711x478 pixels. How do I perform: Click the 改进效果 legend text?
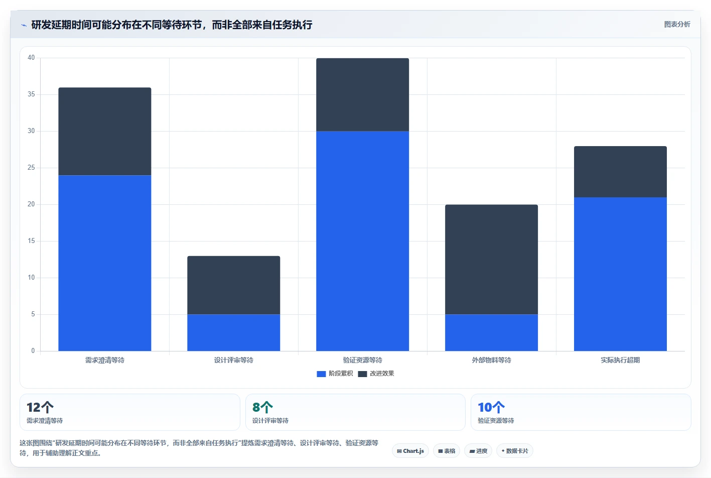pos(382,374)
